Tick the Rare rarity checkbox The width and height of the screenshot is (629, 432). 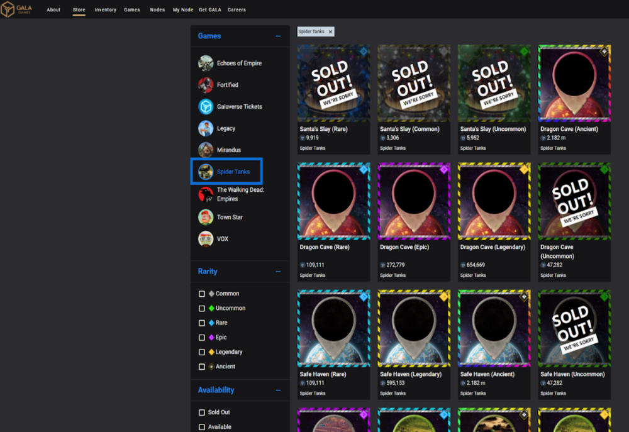202,323
